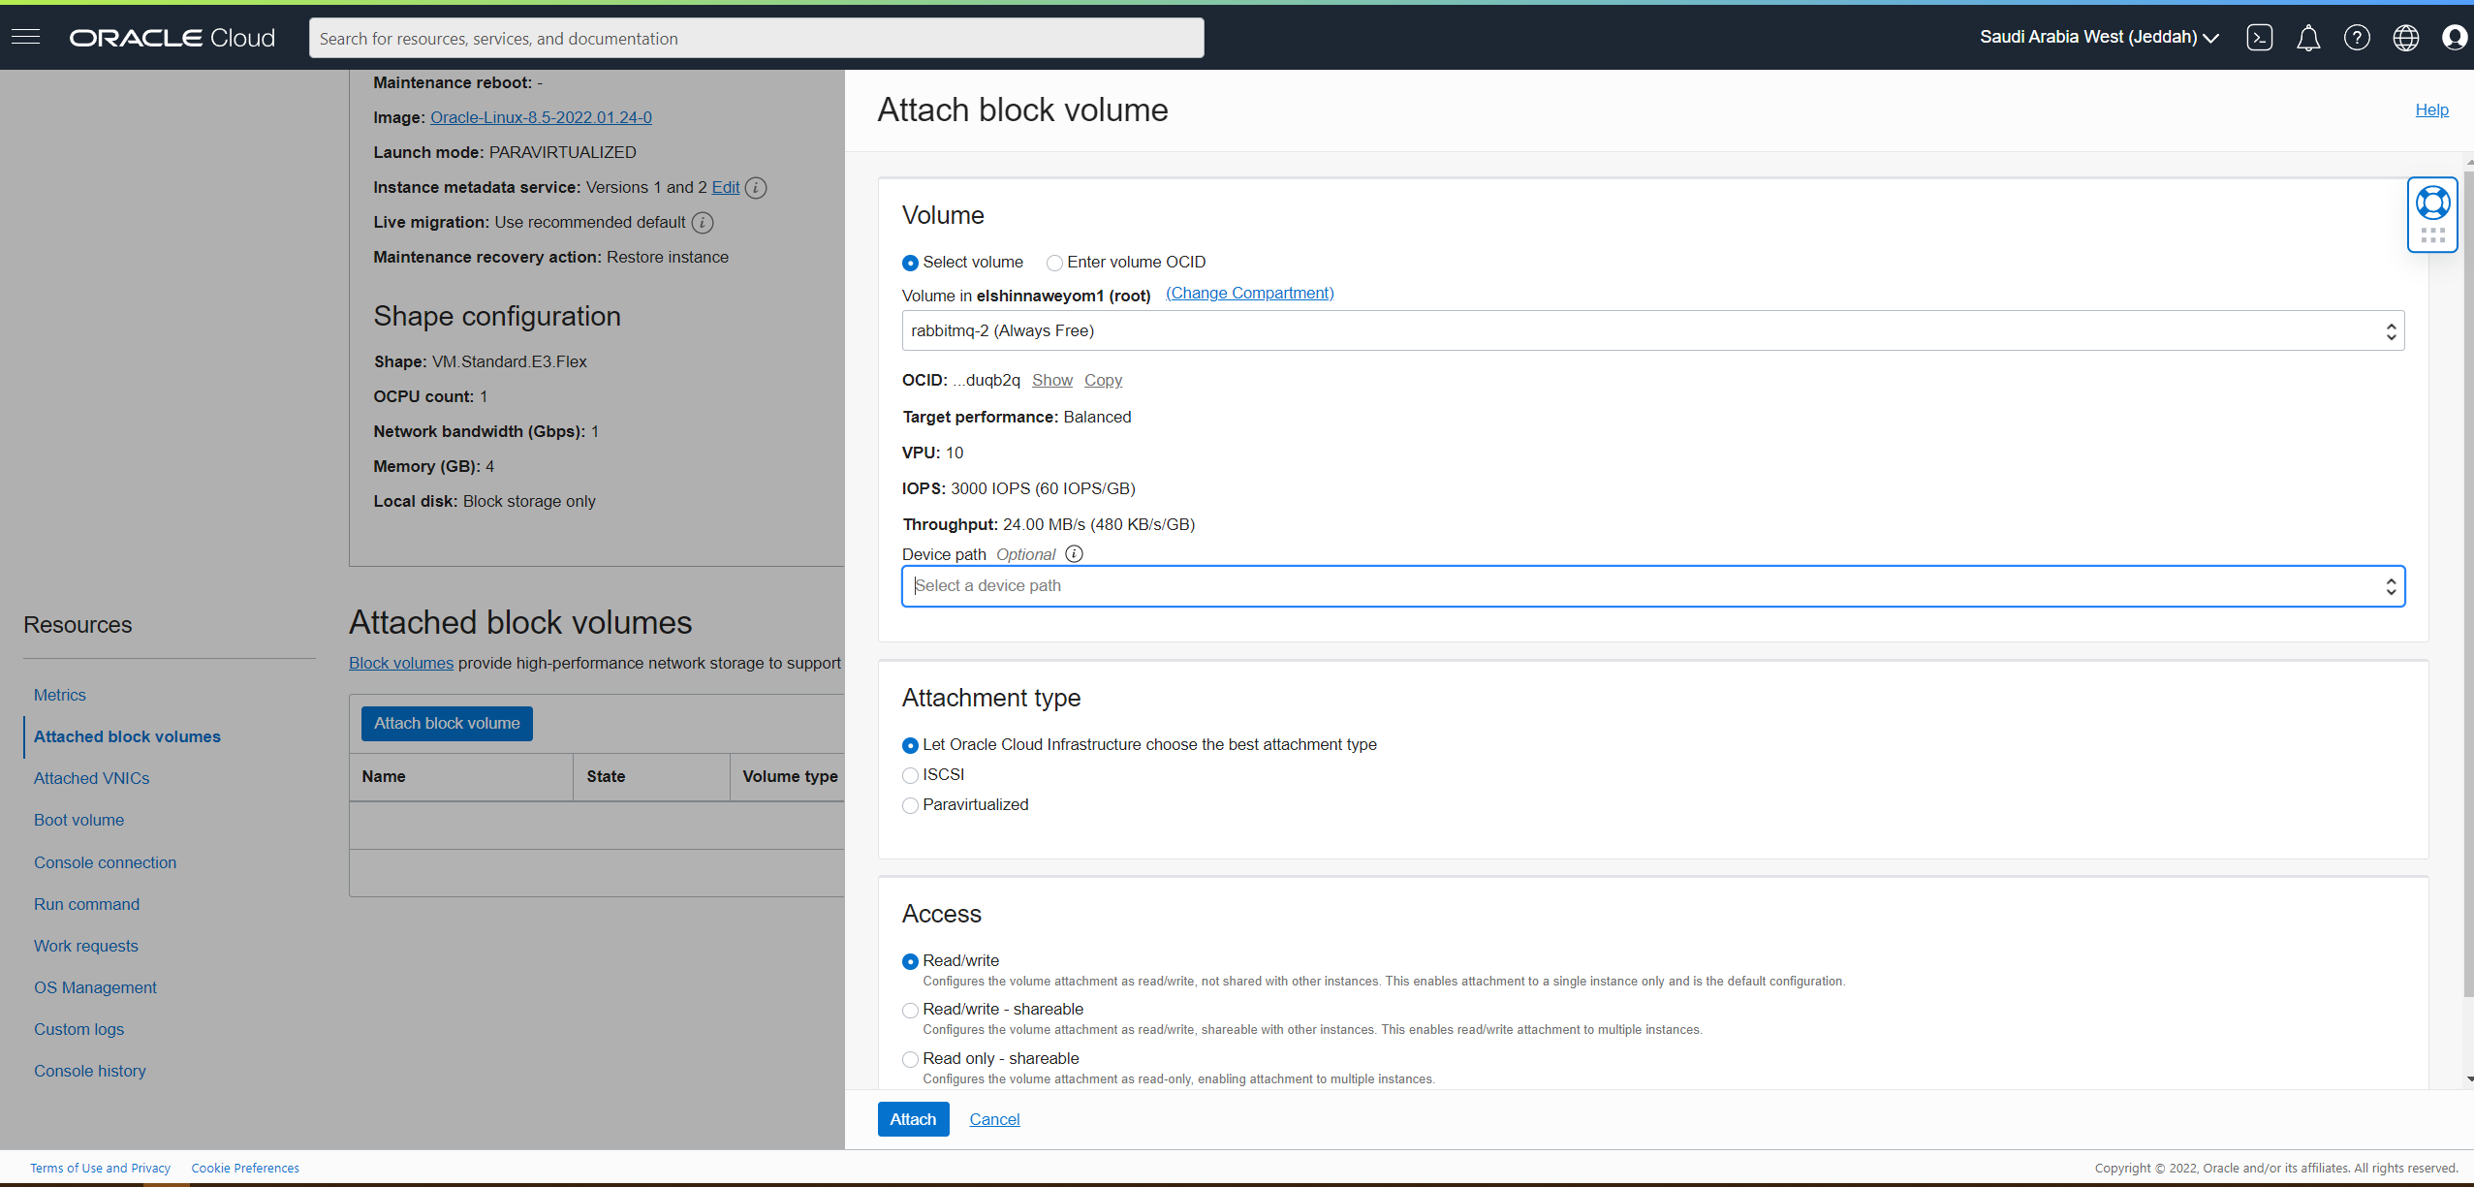Viewport: 2474px width, 1187px height.
Task: Open the Cloud Shell terminal icon
Action: click(2261, 38)
